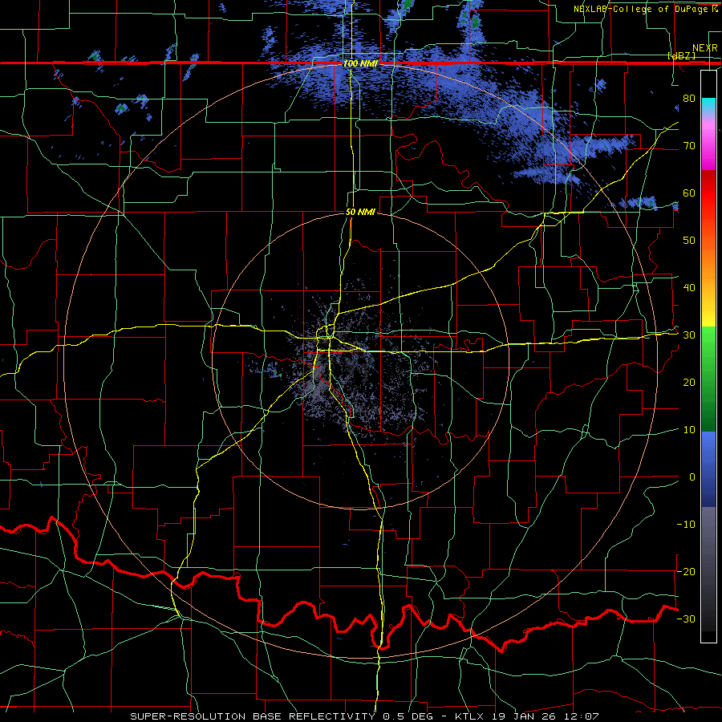Click the 100 NMI range ring label
Screen dimensions: 722x722
pos(360,63)
